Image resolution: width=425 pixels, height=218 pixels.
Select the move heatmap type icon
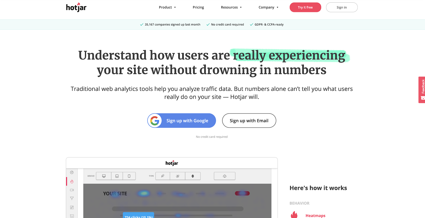tap(178, 176)
